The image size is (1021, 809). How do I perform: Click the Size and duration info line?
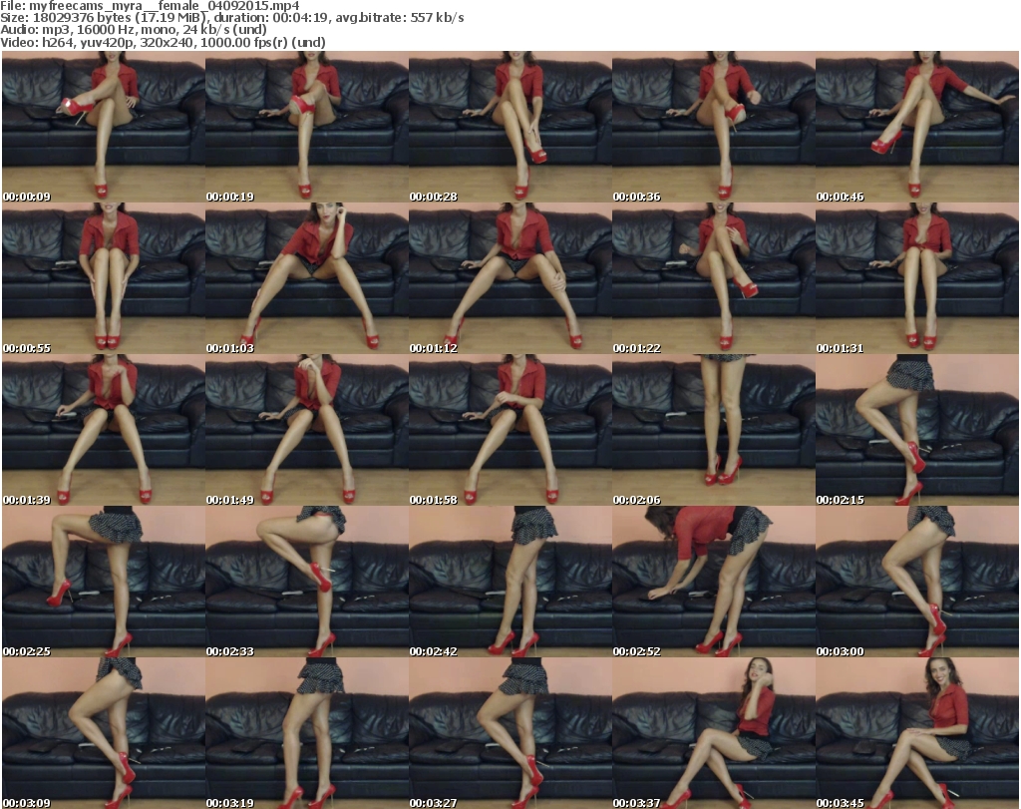tap(231, 18)
